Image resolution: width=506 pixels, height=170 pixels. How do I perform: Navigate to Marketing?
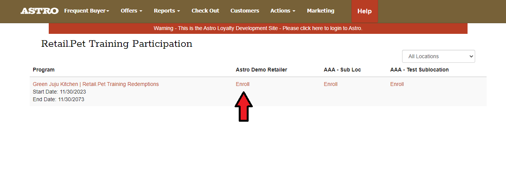321,11
